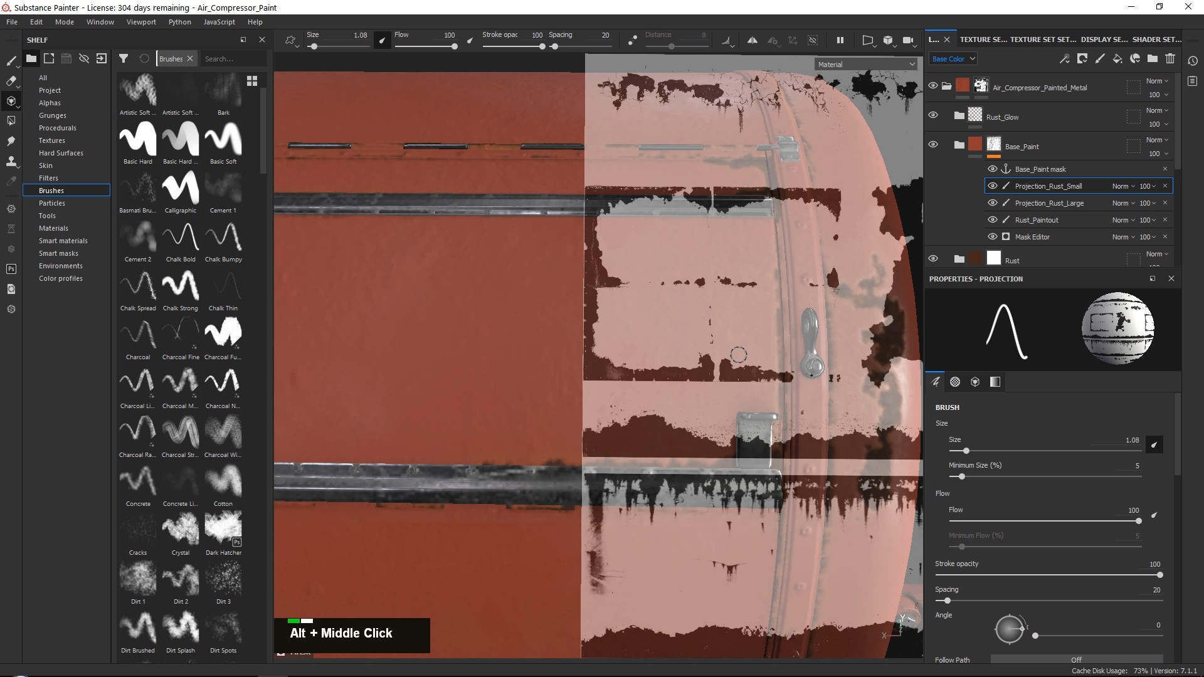1204x677 pixels.
Task: Open the Material viewport mode dropdown
Action: tap(866, 65)
